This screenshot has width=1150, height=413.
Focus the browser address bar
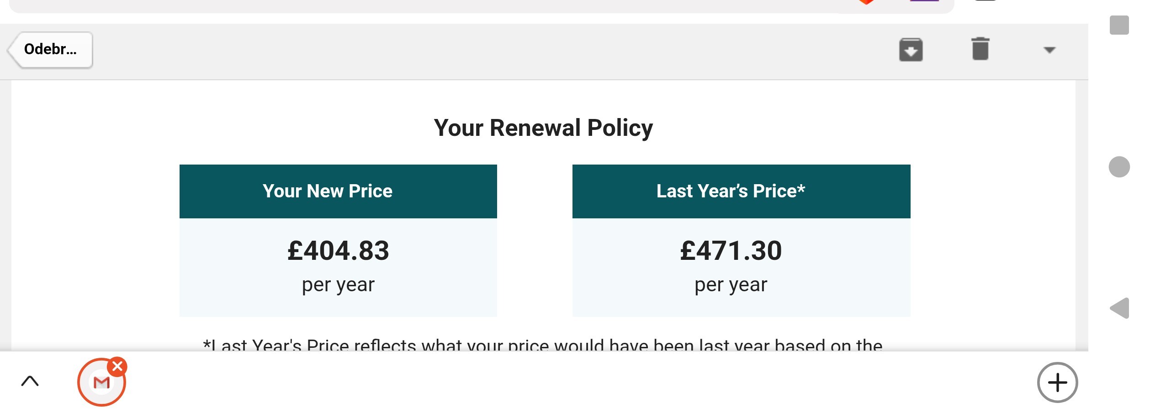point(411,5)
